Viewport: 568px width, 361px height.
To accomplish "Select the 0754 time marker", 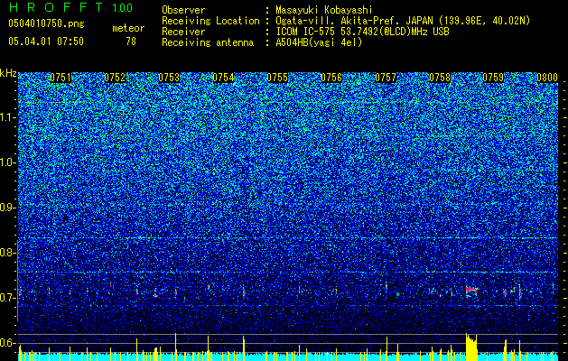I will click(223, 78).
